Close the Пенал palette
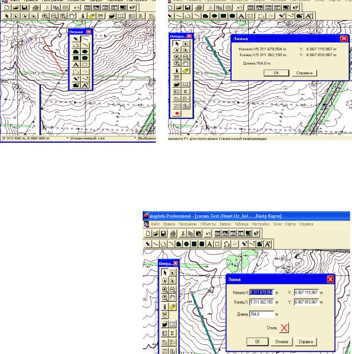 click(x=89, y=32)
